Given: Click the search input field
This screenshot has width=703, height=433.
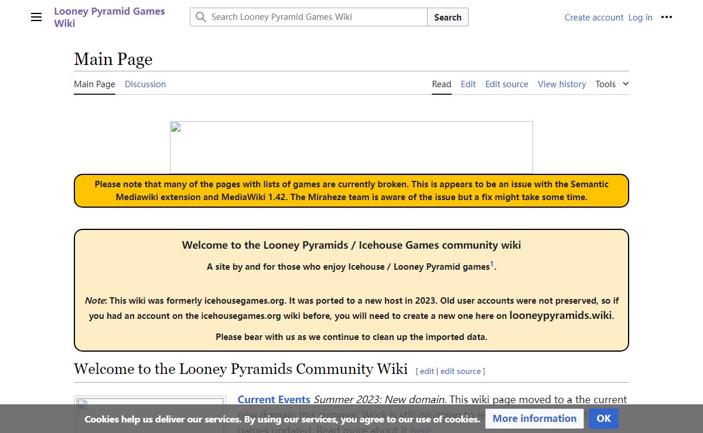Looking at the screenshot, I should (309, 17).
